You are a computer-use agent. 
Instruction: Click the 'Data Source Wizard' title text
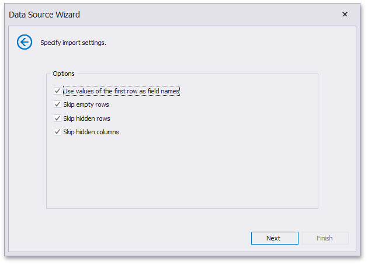tap(44, 15)
